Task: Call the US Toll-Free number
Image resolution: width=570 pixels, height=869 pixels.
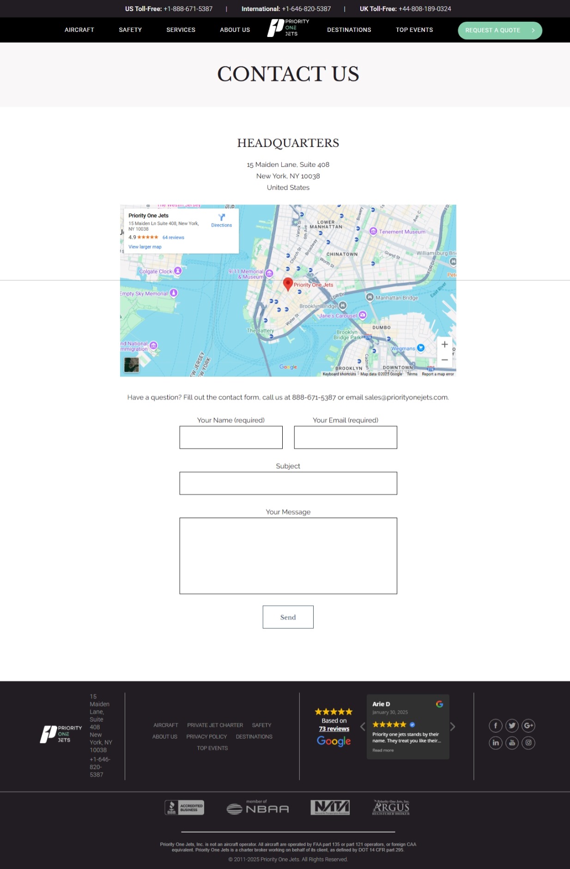Action: point(188,9)
